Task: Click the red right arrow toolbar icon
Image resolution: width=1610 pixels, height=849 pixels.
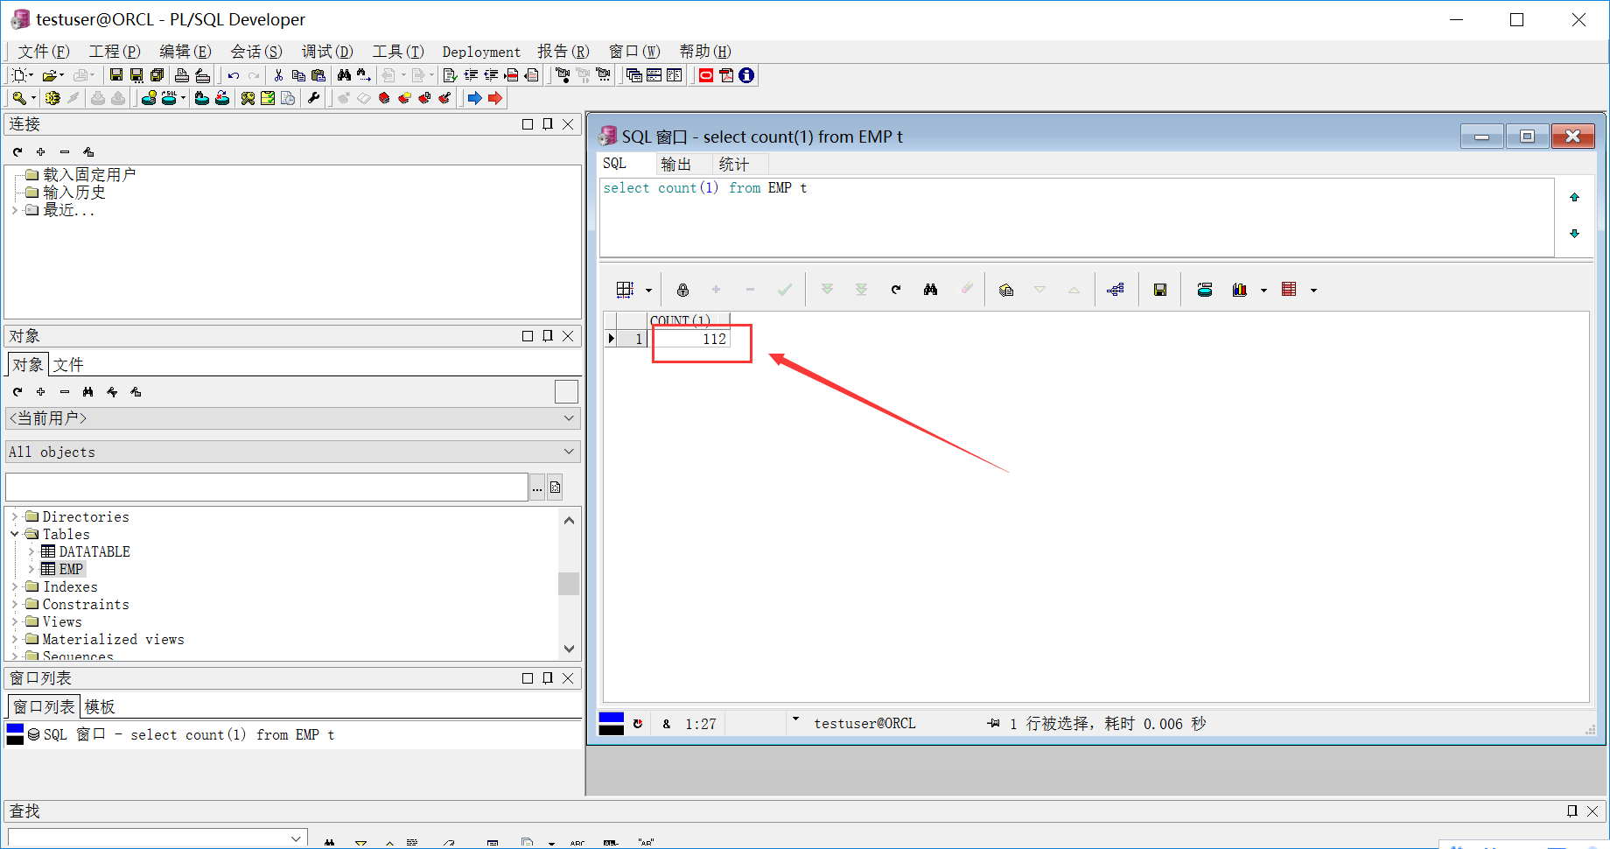Action: click(x=495, y=98)
